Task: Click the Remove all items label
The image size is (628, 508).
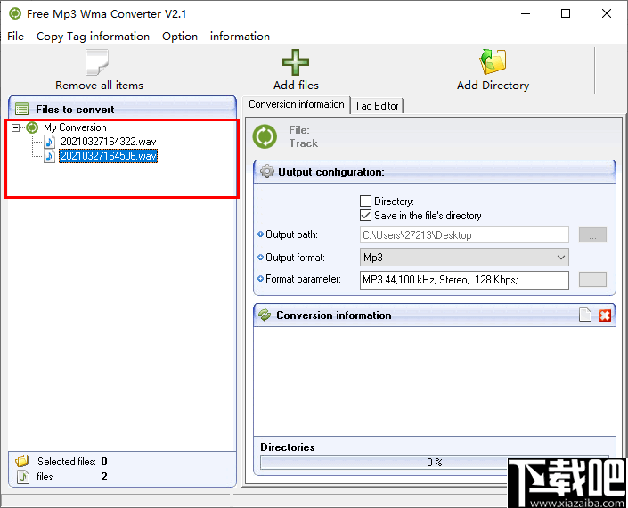Action: coord(100,86)
